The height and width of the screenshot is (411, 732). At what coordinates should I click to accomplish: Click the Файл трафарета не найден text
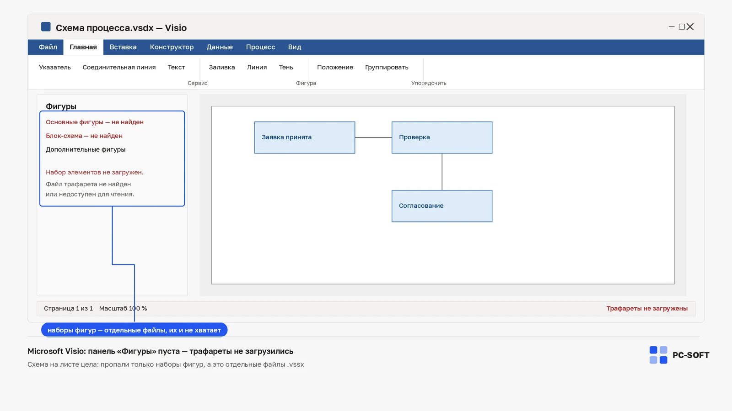coord(88,184)
